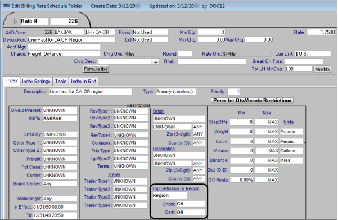Click the Bill To field BAKBAK
Viewport: 338px width, 220px height.
[x=60, y=119]
